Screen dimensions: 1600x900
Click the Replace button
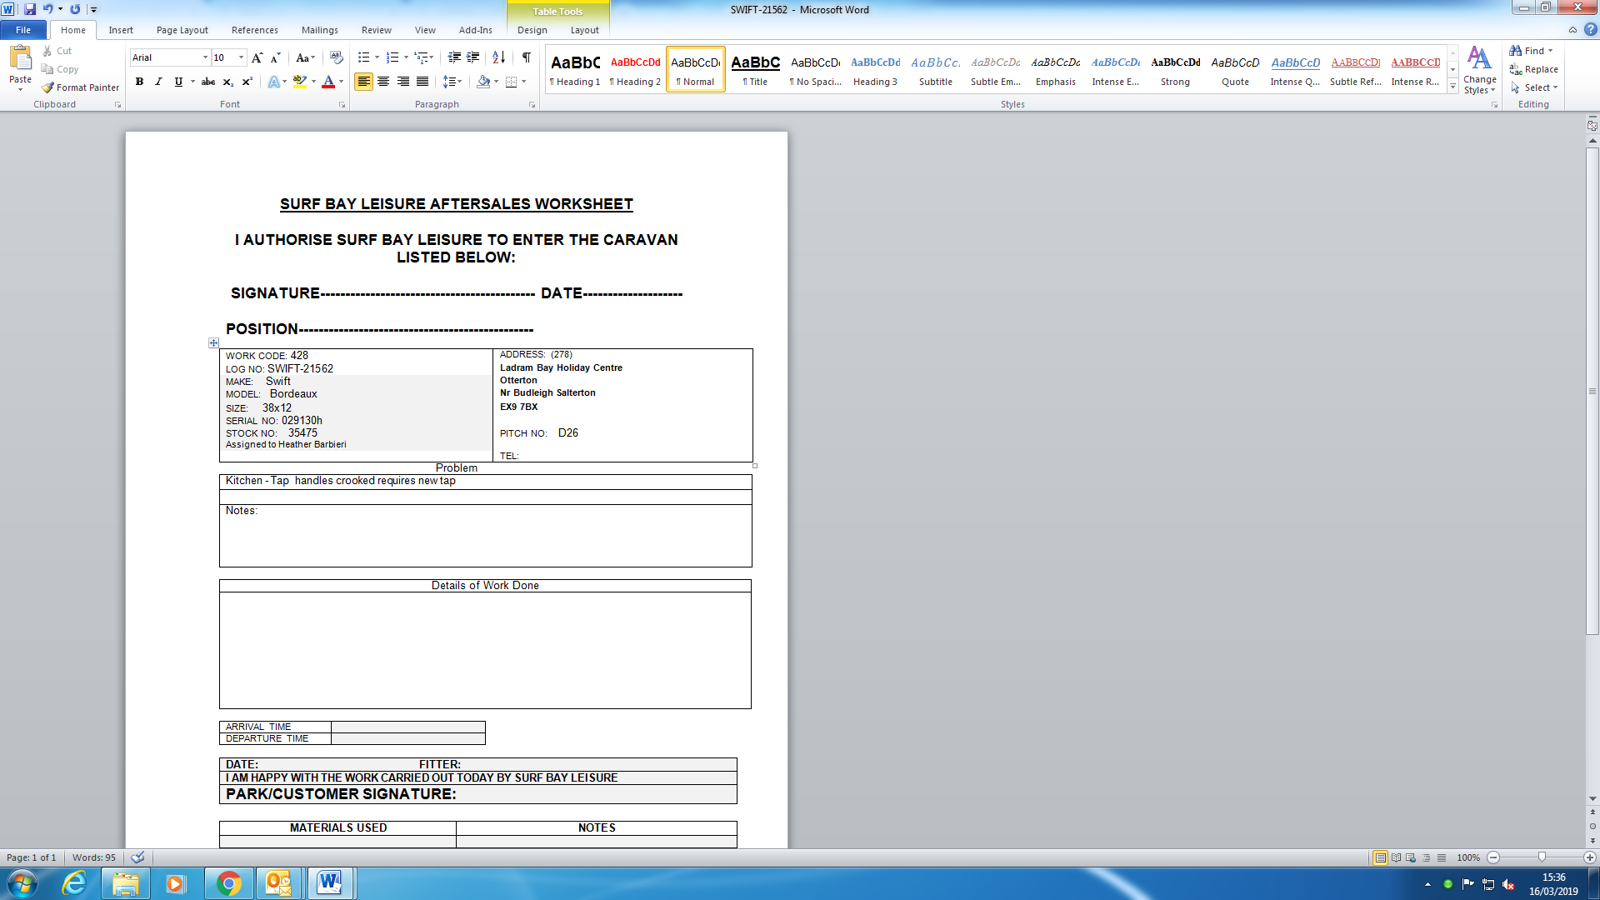pos(1533,69)
